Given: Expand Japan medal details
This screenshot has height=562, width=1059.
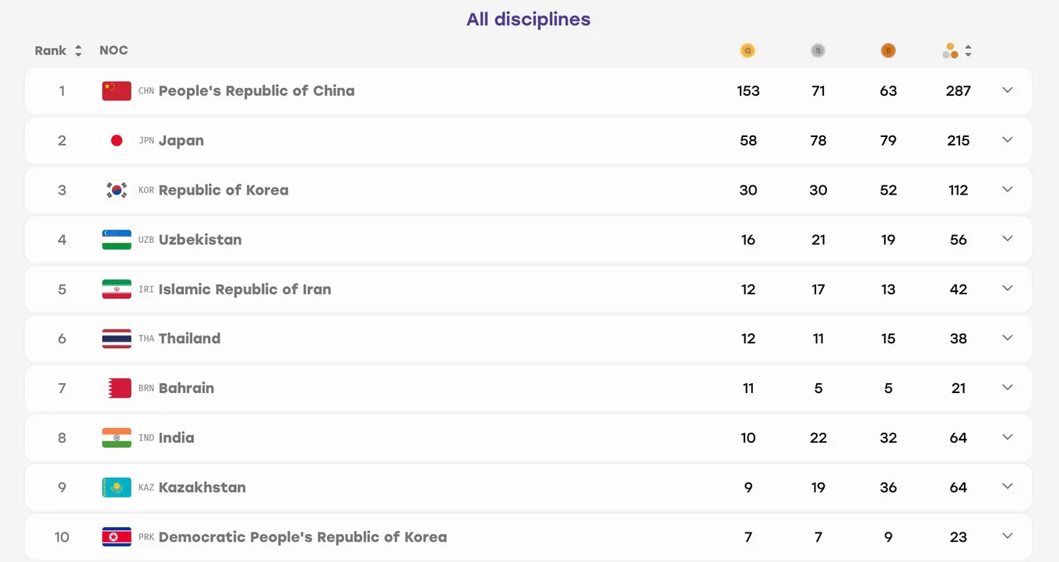Looking at the screenshot, I should point(1008,140).
